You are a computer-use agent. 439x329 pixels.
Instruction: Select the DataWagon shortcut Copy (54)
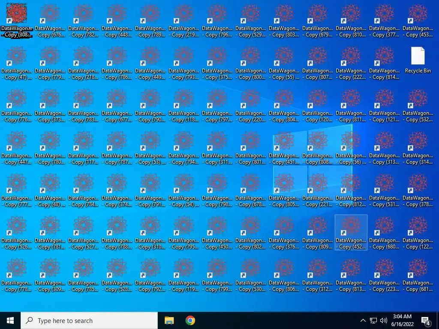pyautogui.click(x=183, y=191)
